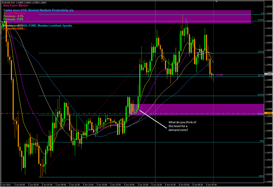
Task: Click the 38.2% Fibonacci level label
Action: click(261, 76)
